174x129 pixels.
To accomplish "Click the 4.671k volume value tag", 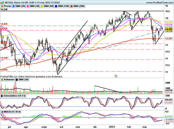I will click(x=169, y=90).
